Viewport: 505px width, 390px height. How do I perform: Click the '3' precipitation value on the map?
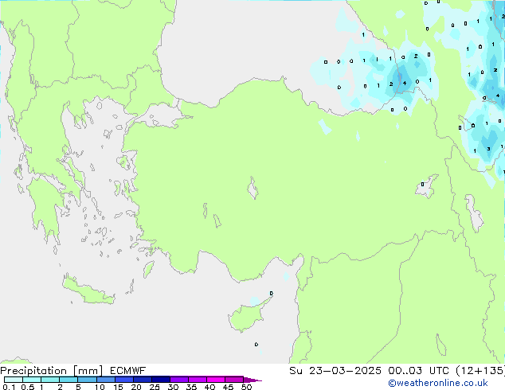coord(488,149)
